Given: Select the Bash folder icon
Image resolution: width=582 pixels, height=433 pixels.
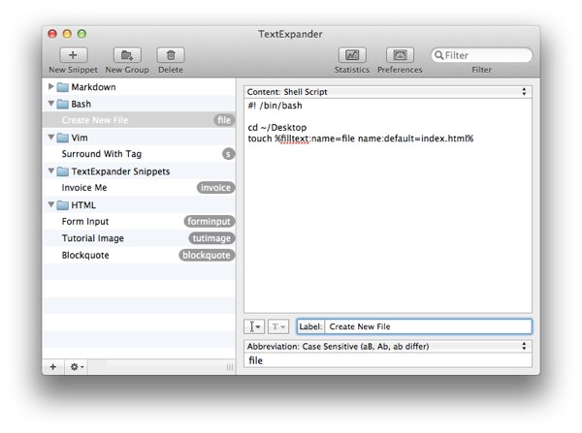Looking at the screenshot, I should coord(62,105).
